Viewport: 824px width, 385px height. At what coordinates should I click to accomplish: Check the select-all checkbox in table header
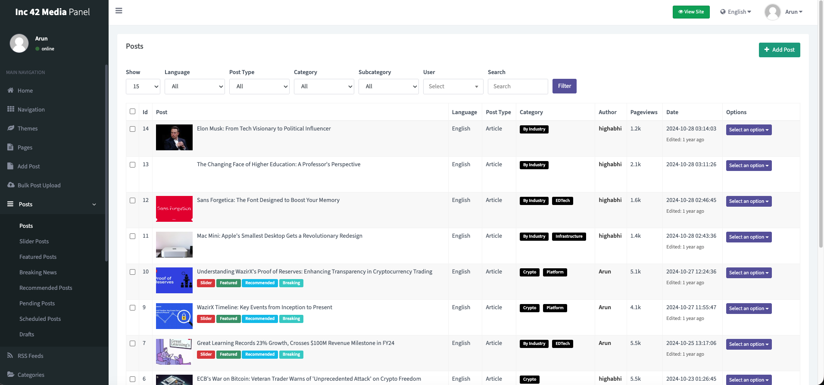pos(132,112)
